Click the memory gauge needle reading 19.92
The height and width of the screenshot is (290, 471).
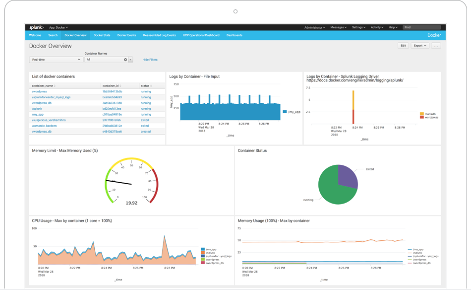coord(118,182)
